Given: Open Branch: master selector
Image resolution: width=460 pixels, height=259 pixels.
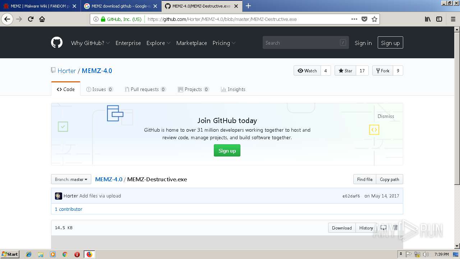Looking at the screenshot, I should (x=71, y=179).
